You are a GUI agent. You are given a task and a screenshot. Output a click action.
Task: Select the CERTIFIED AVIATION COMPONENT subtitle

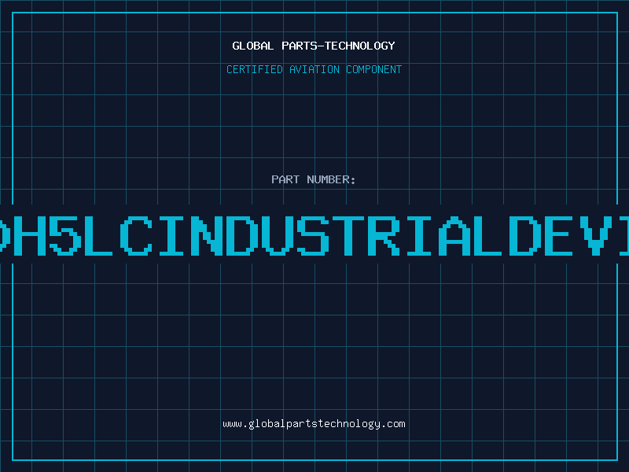click(x=314, y=69)
